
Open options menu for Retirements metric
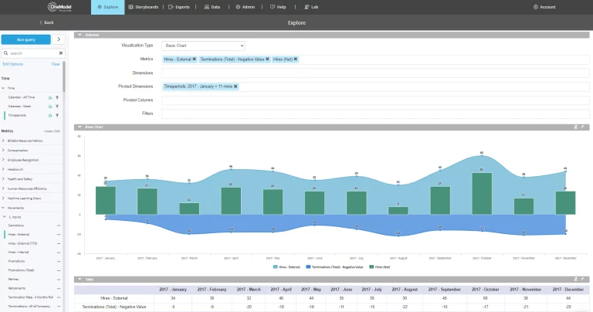pos(59,288)
